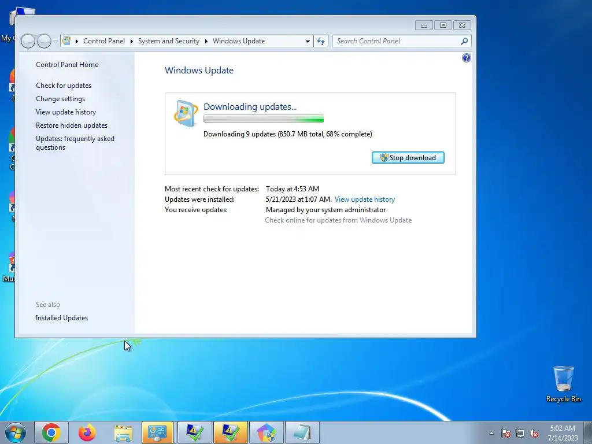Close the Windows Update window

point(462,25)
